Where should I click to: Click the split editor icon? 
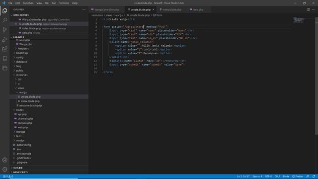coord(308,9)
